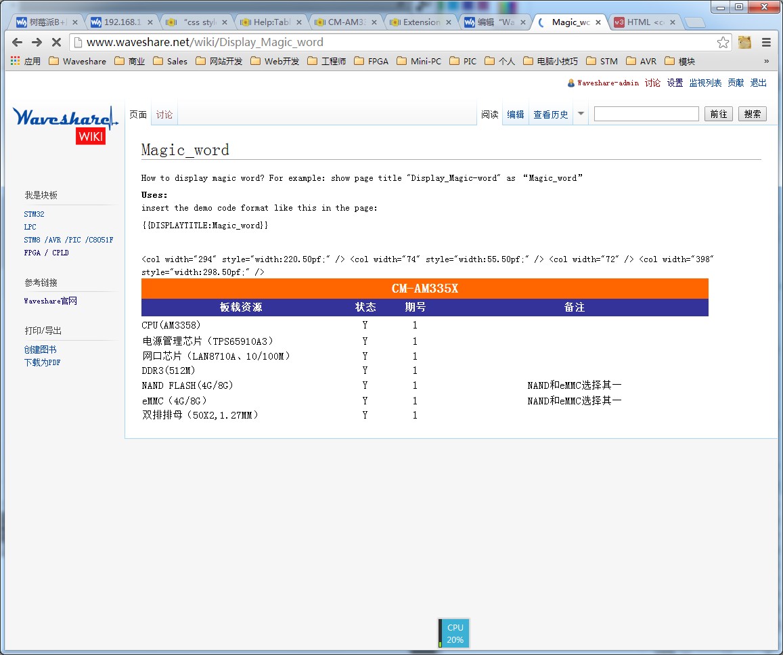783x655 pixels.
Task: Show more bookmarks with the chevron
Action: tap(767, 61)
